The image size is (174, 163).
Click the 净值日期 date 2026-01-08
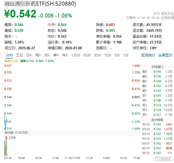pyautogui.click(x=73, y=48)
